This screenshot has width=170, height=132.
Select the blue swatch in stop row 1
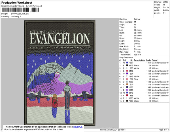(x=127, y=63)
